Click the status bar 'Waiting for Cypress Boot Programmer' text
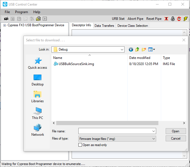Viewport: 190px width, 167px height. (43, 164)
